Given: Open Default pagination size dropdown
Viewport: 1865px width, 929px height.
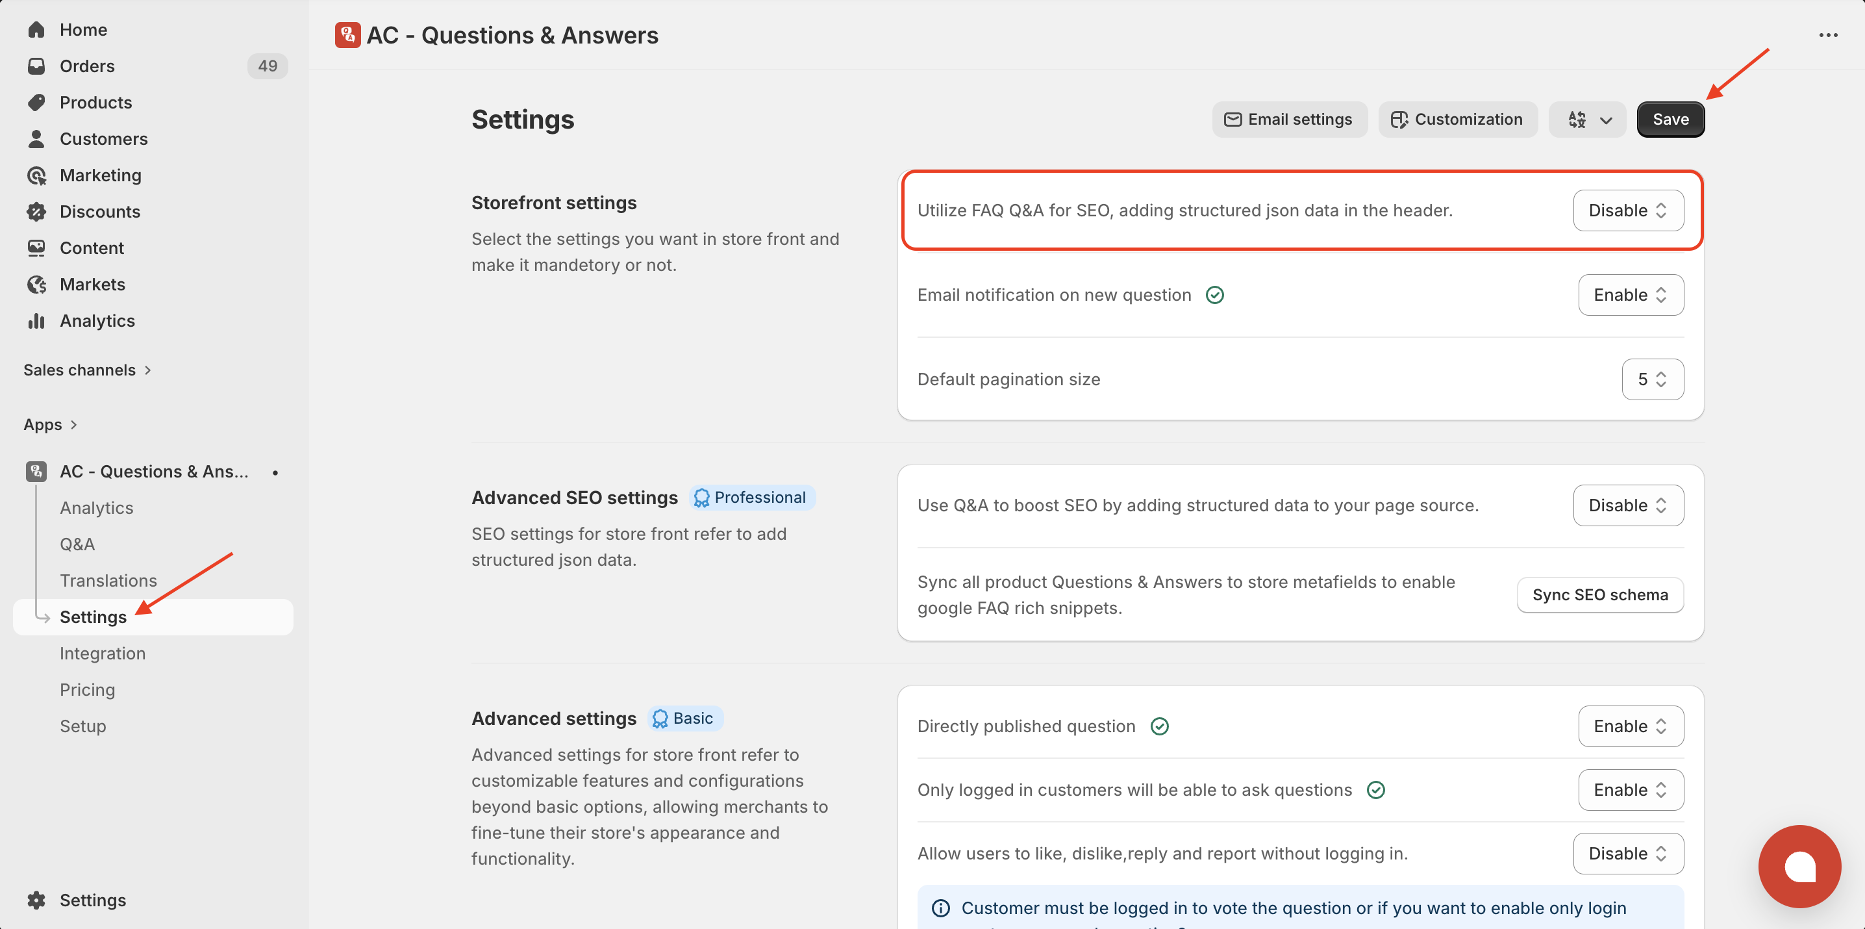Looking at the screenshot, I should pyautogui.click(x=1652, y=379).
